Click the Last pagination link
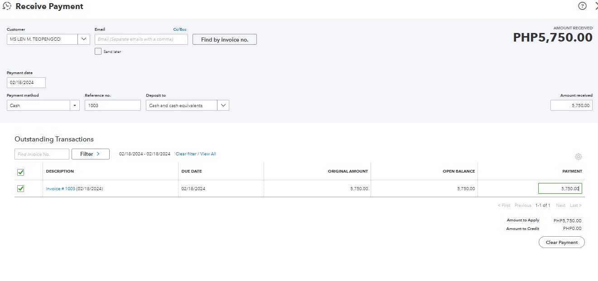This screenshot has width=598, height=281. (576, 206)
